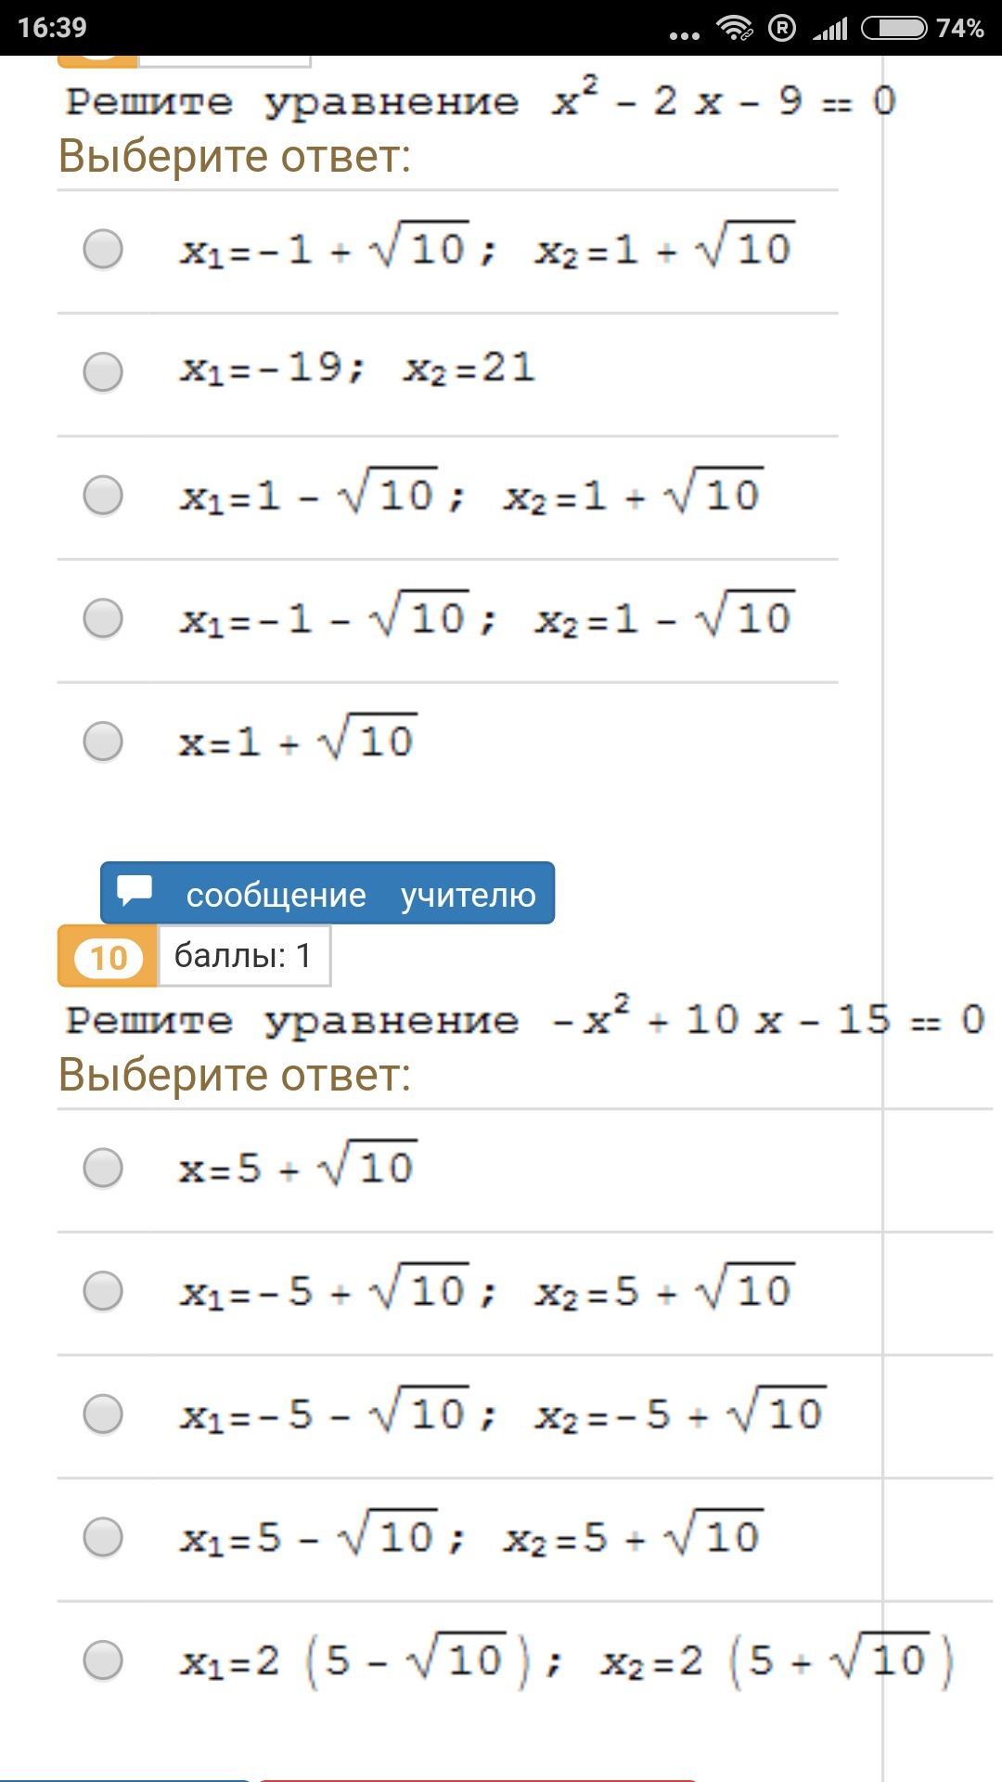Select answer x1=-19; x2=21
Image resolution: width=1002 pixels, height=1782 pixels.
(102, 373)
